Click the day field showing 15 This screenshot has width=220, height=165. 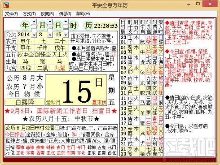(58, 35)
